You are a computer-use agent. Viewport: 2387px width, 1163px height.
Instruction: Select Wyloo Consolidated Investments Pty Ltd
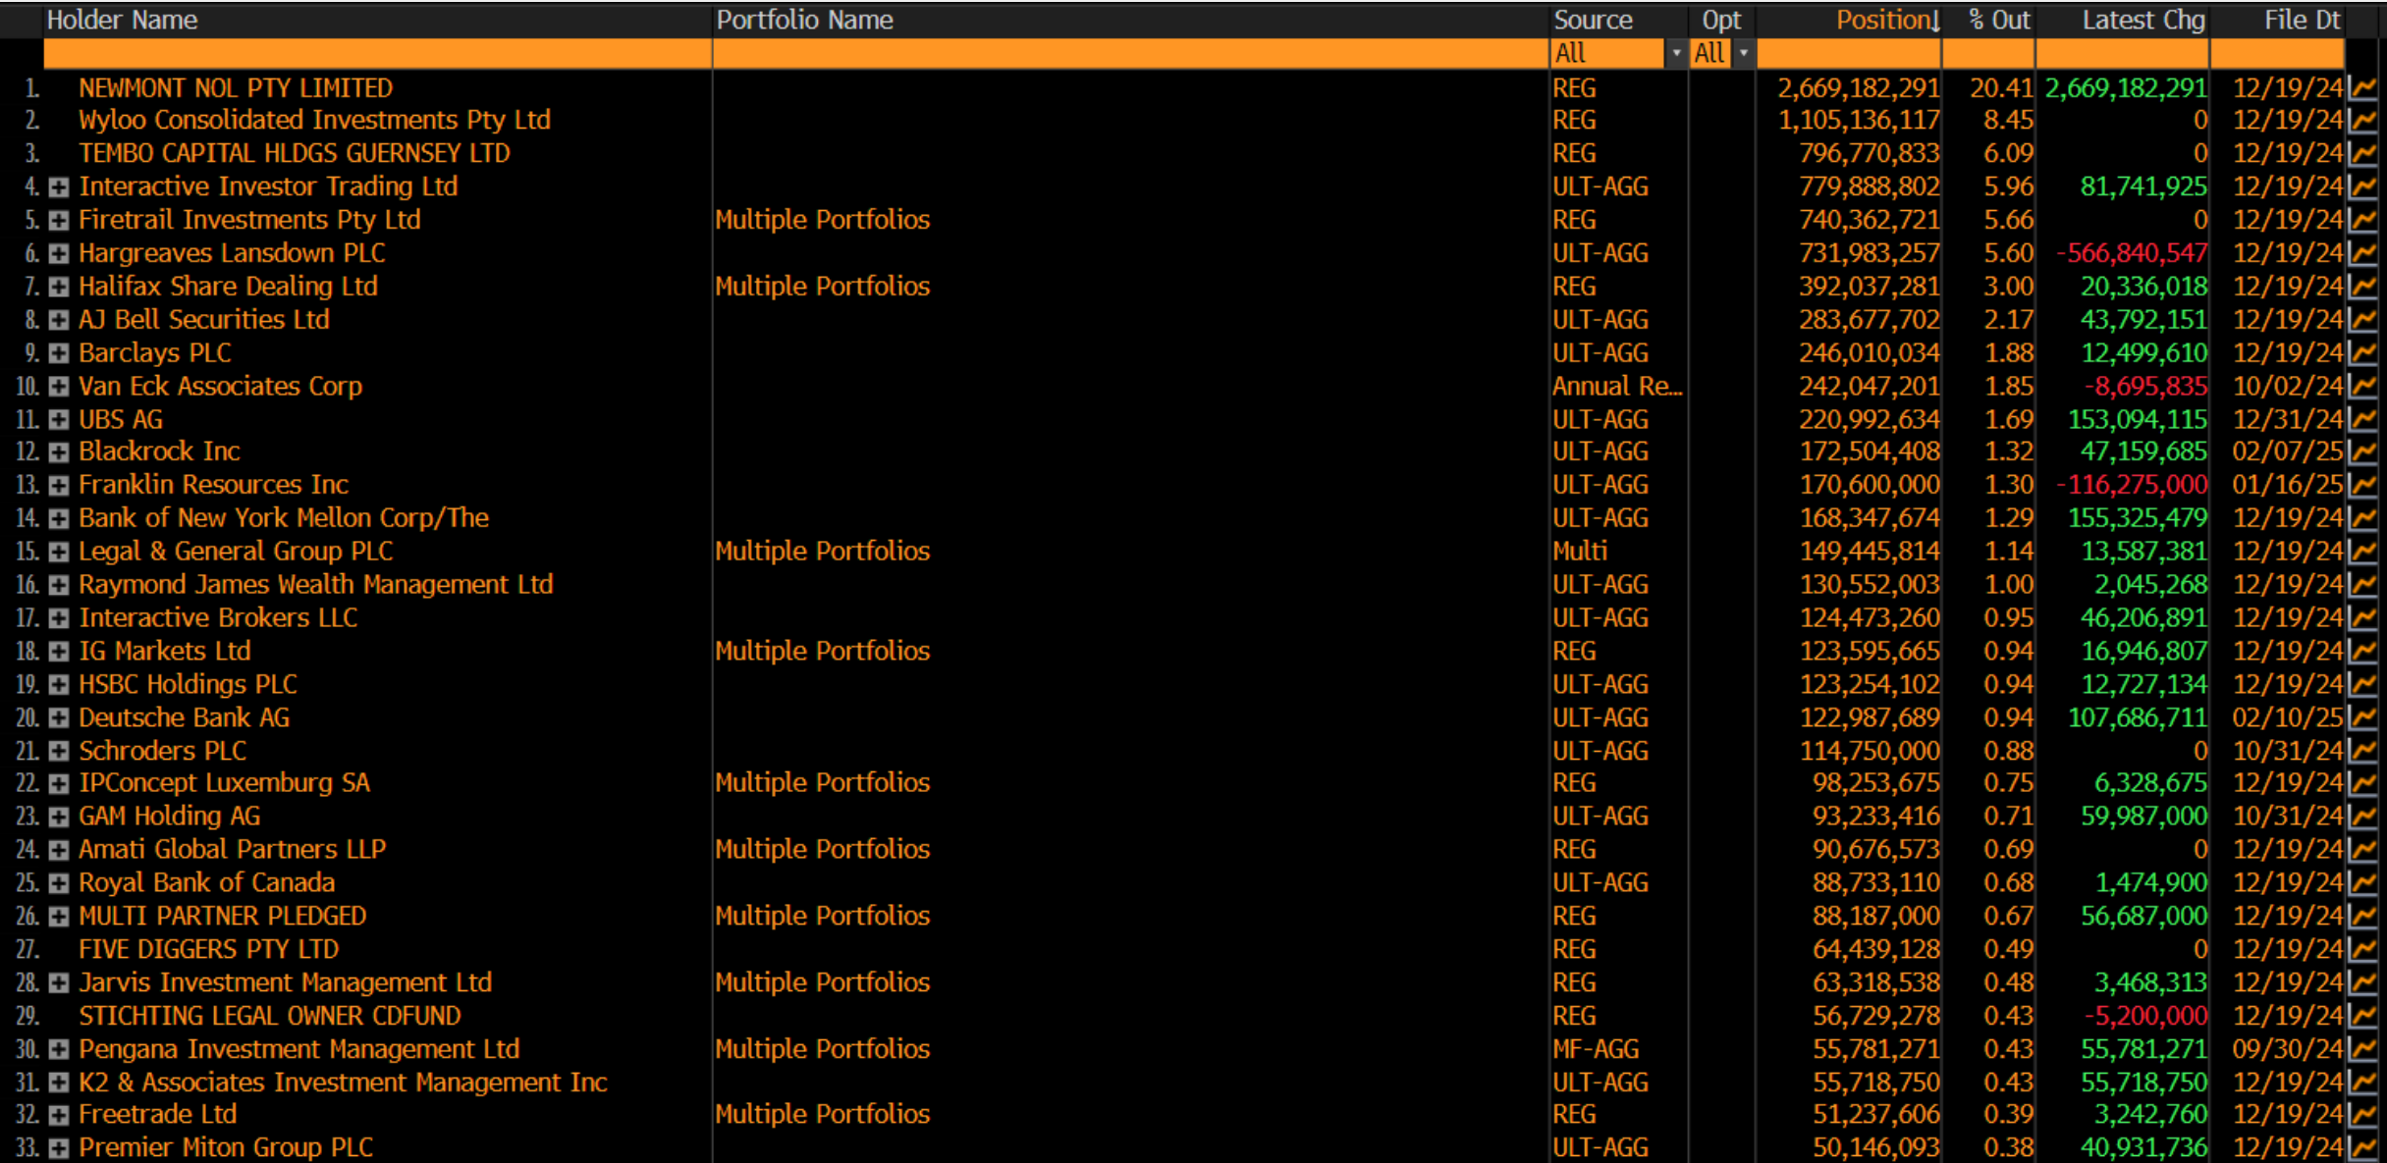click(314, 121)
